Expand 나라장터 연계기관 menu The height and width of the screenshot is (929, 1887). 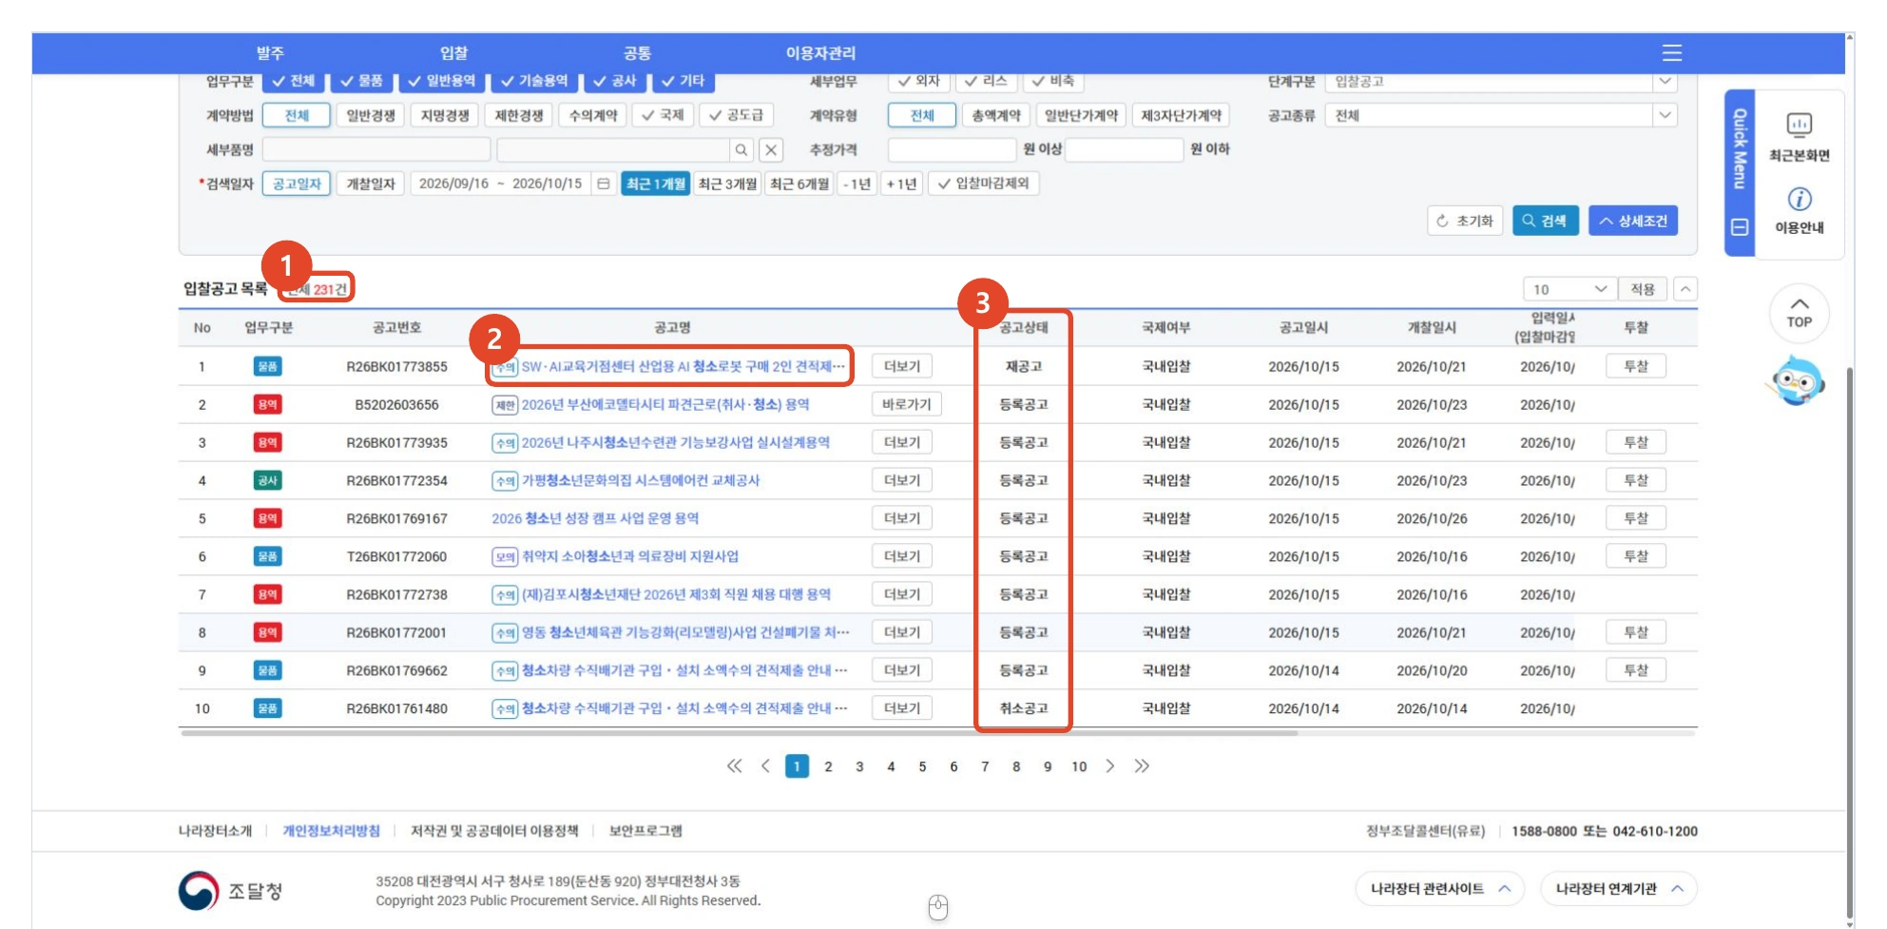click(x=1618, y=889)
